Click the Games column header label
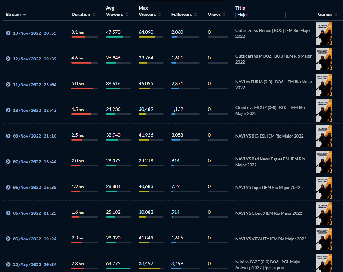Image resolution: width=343 pixels, height=272 pixels. click(x=325, y=15)
